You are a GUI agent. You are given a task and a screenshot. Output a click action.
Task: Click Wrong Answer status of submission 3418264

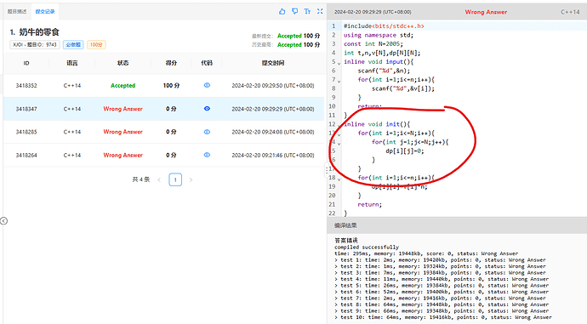pyautogui.click(x=123, y=156)
